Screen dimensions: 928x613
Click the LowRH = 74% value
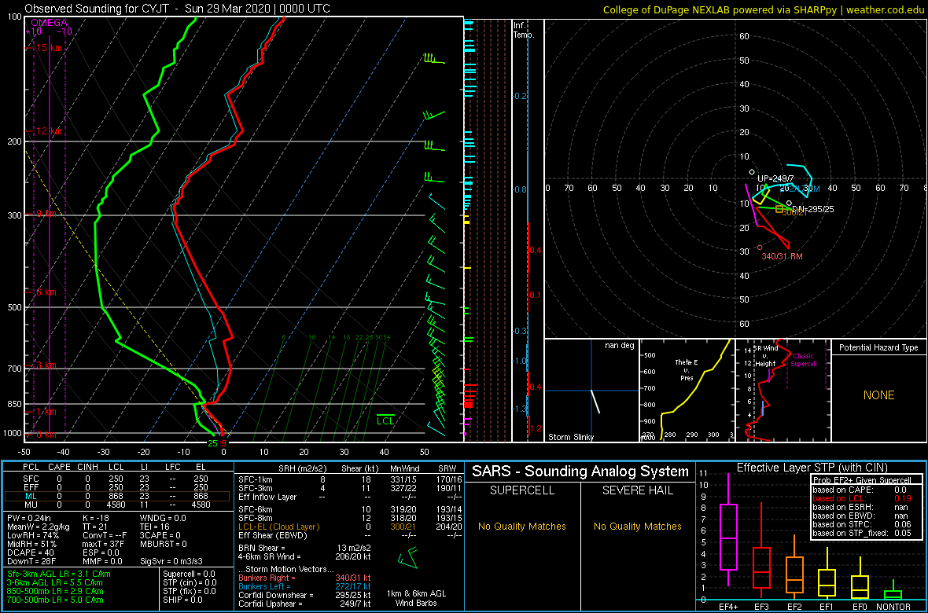[x=34, y=535]
